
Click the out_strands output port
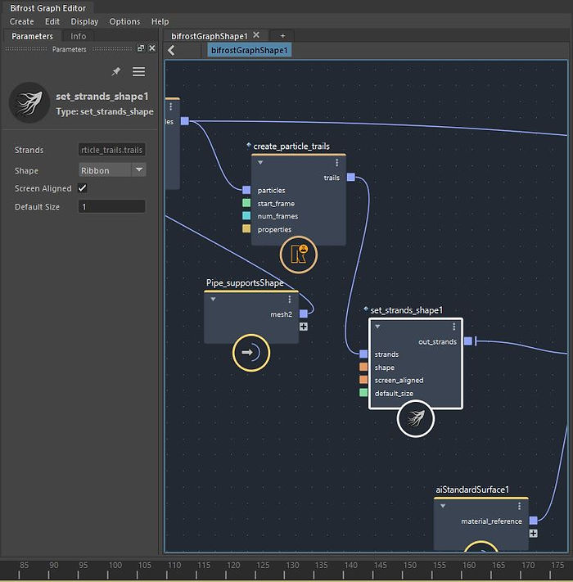[468, 341]
